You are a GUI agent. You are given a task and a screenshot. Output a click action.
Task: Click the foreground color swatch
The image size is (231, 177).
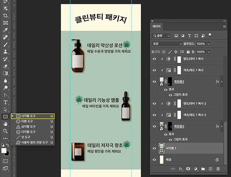(4, 150)
